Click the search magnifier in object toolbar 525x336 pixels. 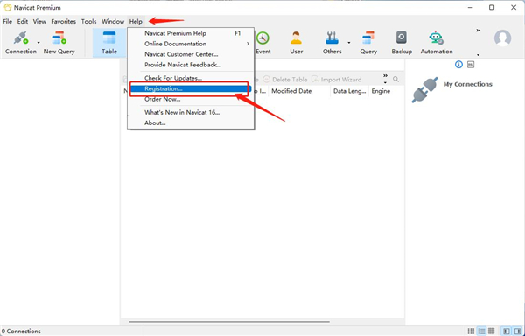tap(395, 80)
